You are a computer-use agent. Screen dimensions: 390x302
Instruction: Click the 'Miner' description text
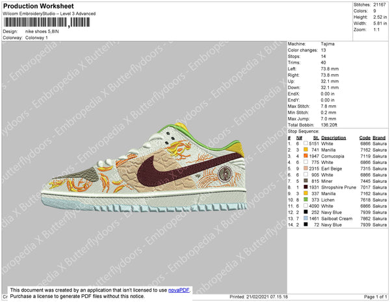pos(327,181)
